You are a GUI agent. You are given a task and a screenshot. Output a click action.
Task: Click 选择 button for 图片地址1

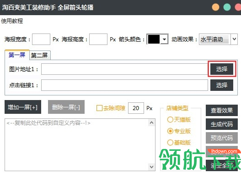[x=222, y=69]
